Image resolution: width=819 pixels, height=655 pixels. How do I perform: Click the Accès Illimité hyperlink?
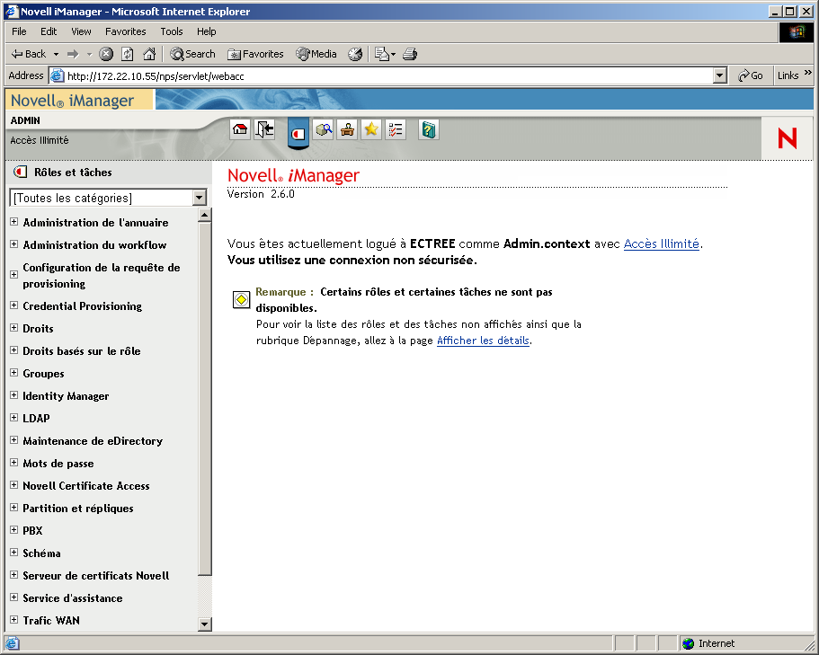661,243
